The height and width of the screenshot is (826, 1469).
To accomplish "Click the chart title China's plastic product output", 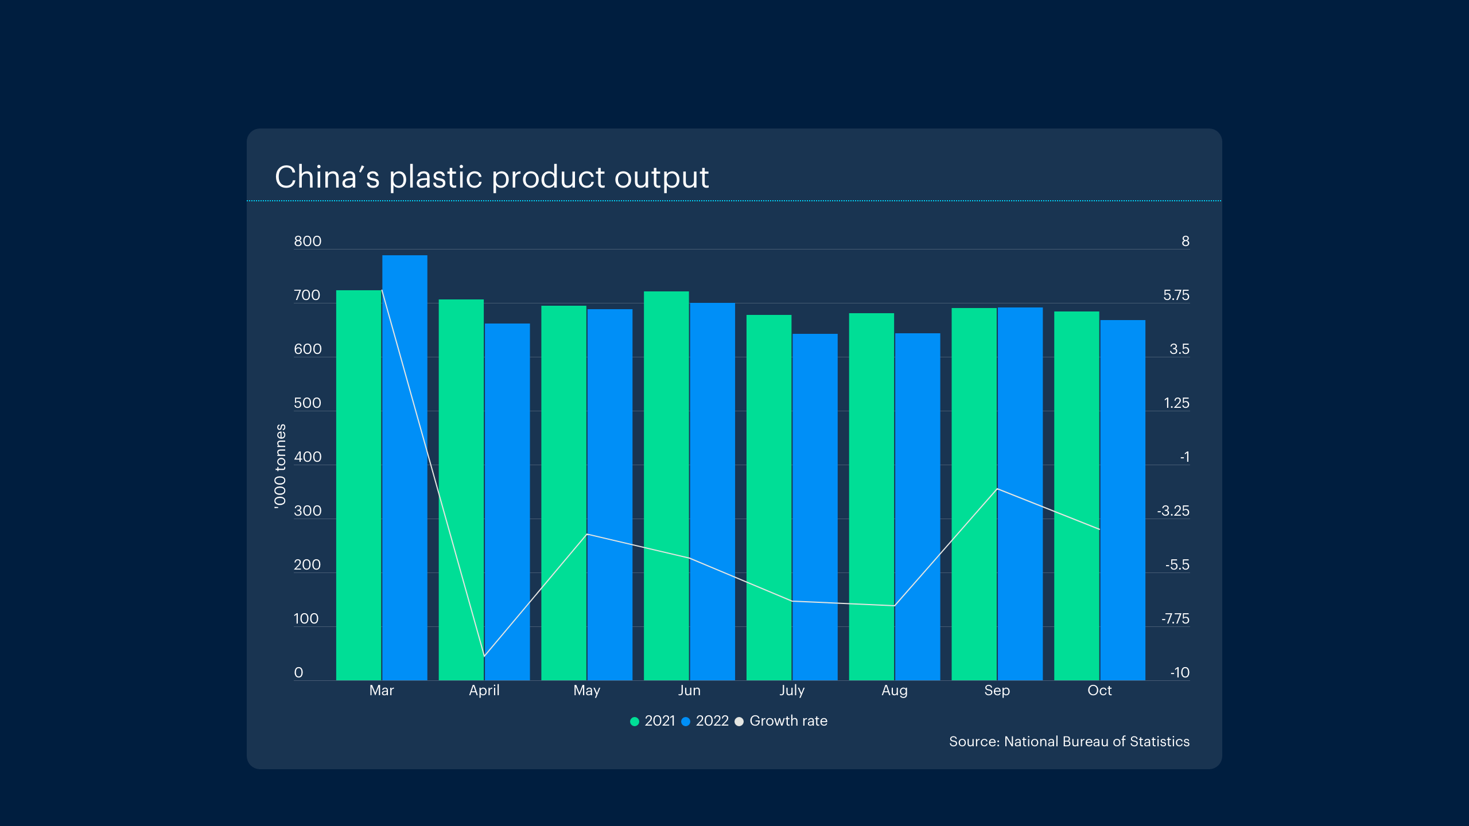I will (492, 177).
